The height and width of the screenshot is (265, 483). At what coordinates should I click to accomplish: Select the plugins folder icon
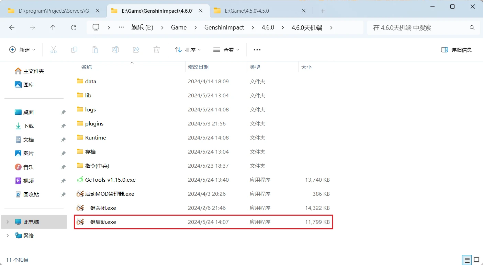coord(80,123)
